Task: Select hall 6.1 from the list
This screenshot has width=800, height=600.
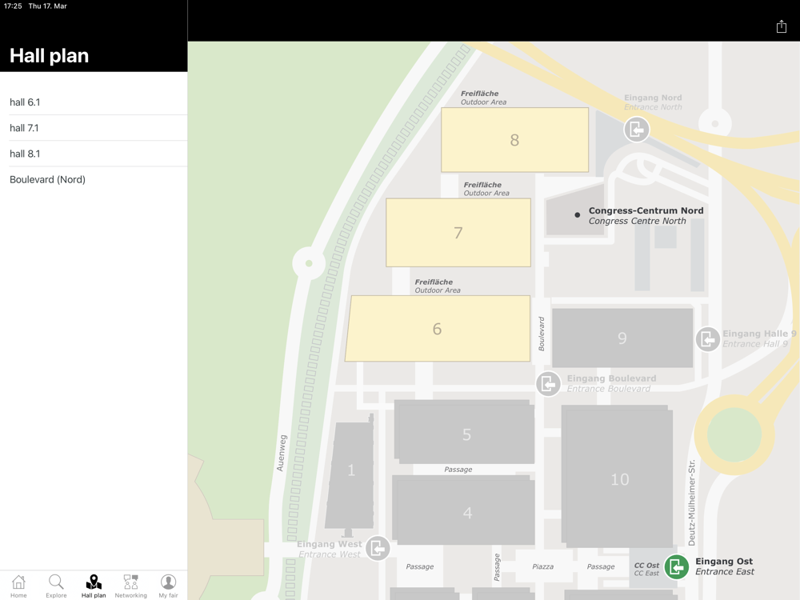Action: [x=94, y=102]
